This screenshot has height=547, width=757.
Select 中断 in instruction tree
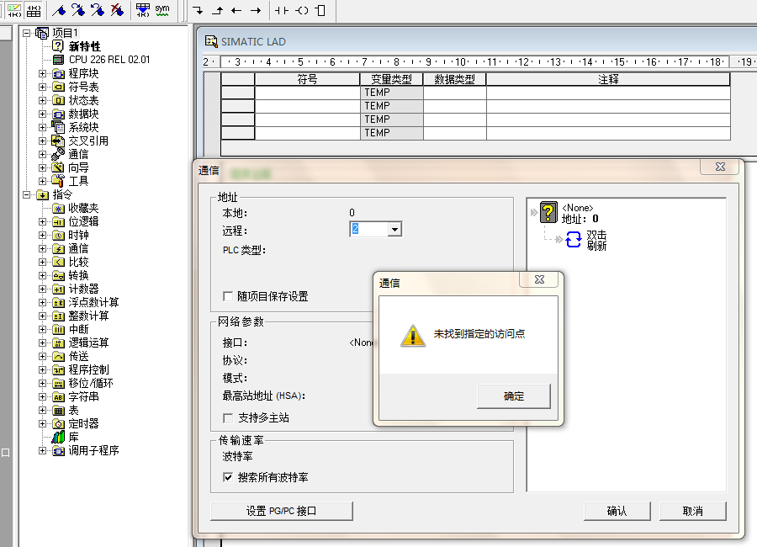[79, 330]
